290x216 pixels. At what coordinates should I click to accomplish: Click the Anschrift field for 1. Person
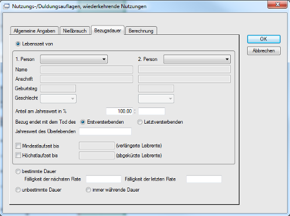click(x=86, y=79)
